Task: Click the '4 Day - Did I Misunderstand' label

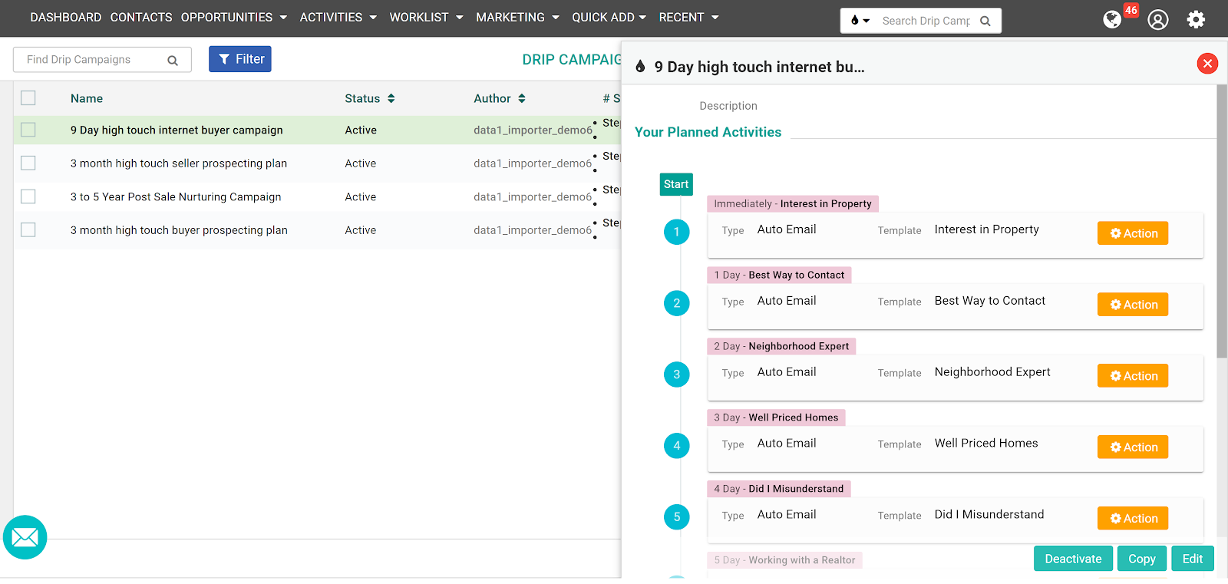Action: (779, 489)
